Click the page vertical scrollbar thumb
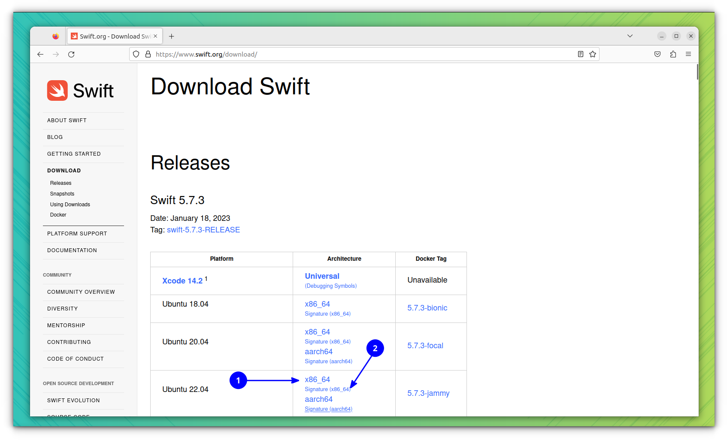727x440 pixels. 697,72
